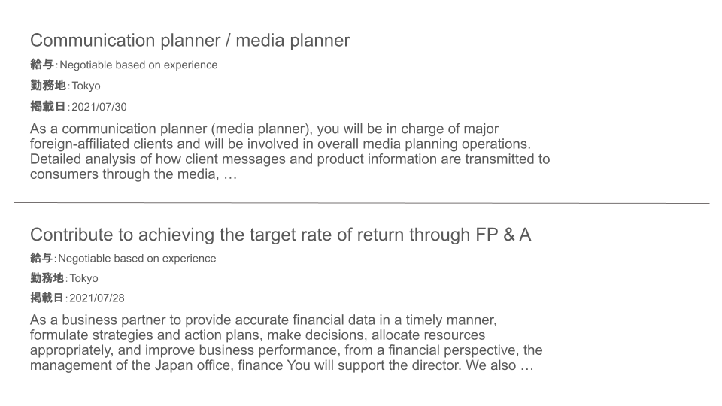Click the first listing's 勤務地 location label
722x406 pixels.
pos(48,86)
